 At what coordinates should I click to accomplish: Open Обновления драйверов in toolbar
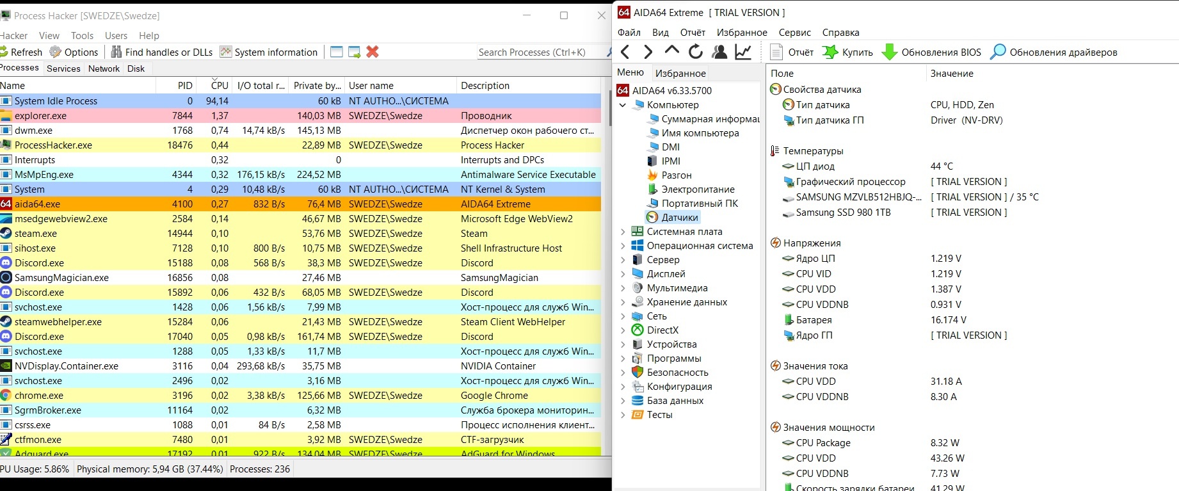pos(1054,52)
